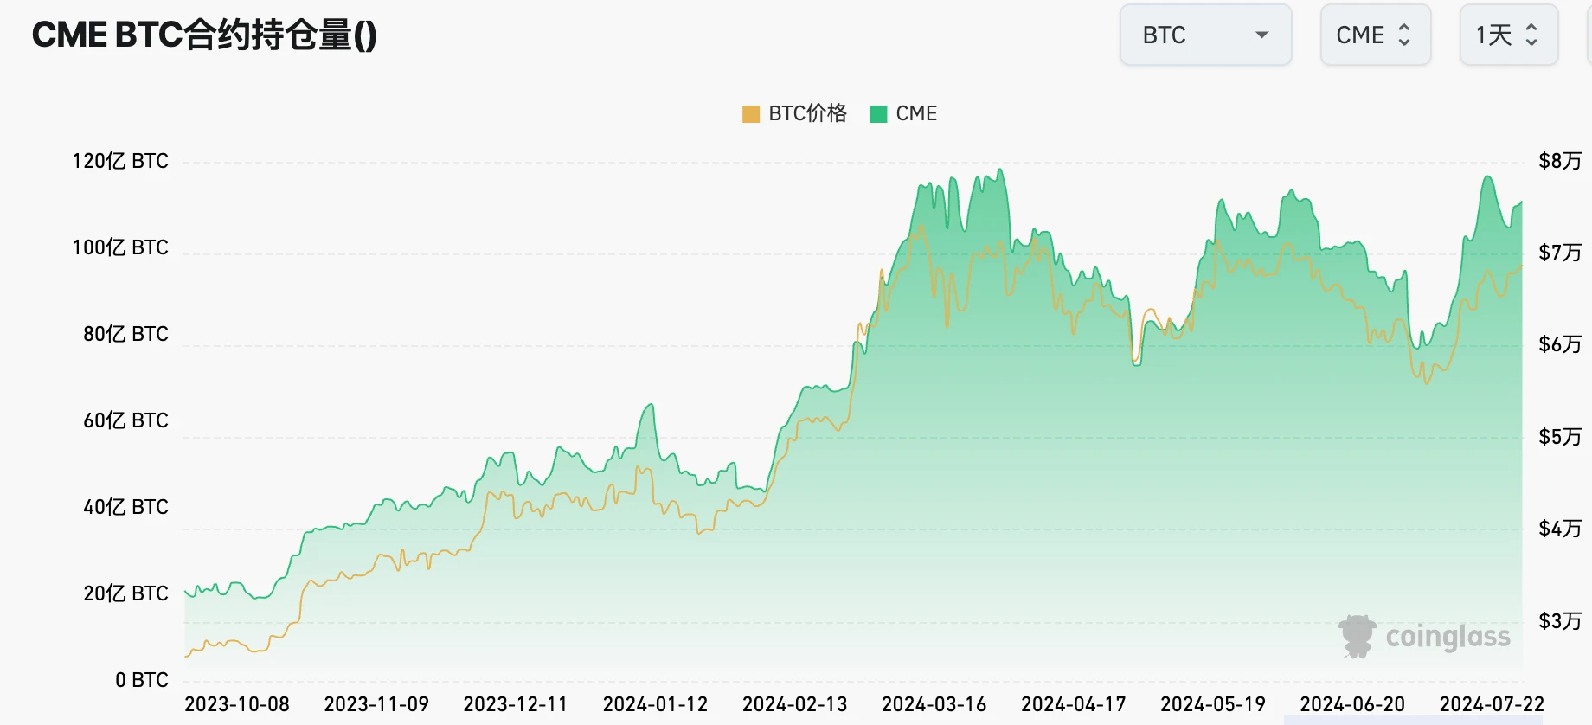
Task: Click the 2024-01-12 date on the x-axis
Action: coord(655,704)
